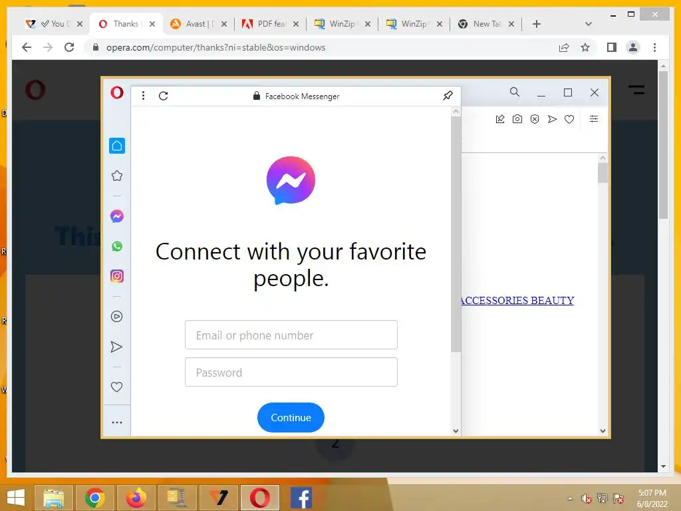Screen dimensions: 681x511
Task: Open the Player icon in Opera sidebar
Action: point(116,316)
